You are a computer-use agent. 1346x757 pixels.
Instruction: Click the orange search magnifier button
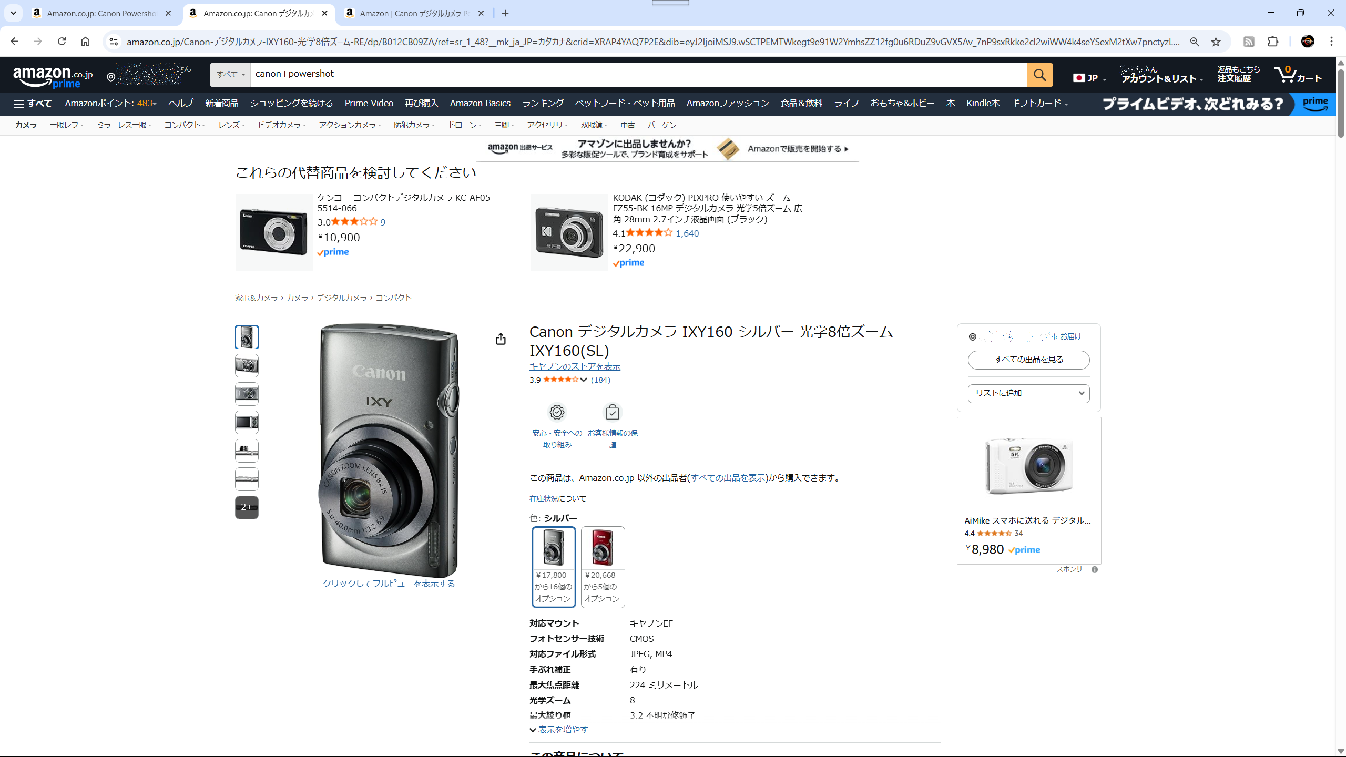coord(1039,75)
